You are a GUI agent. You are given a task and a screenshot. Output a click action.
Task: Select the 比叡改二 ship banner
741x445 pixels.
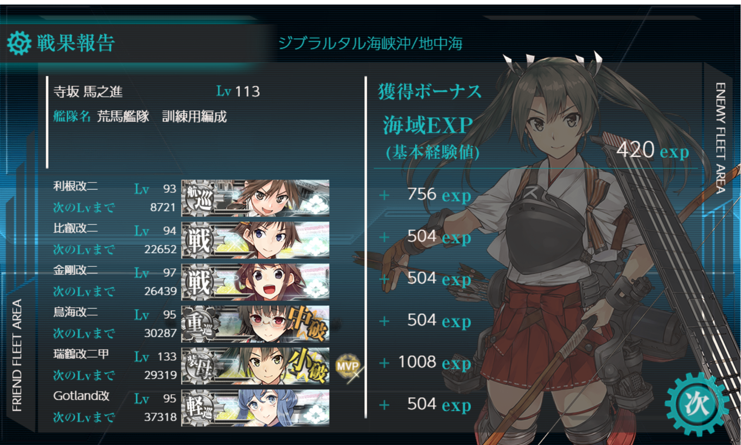click(255, 240)
